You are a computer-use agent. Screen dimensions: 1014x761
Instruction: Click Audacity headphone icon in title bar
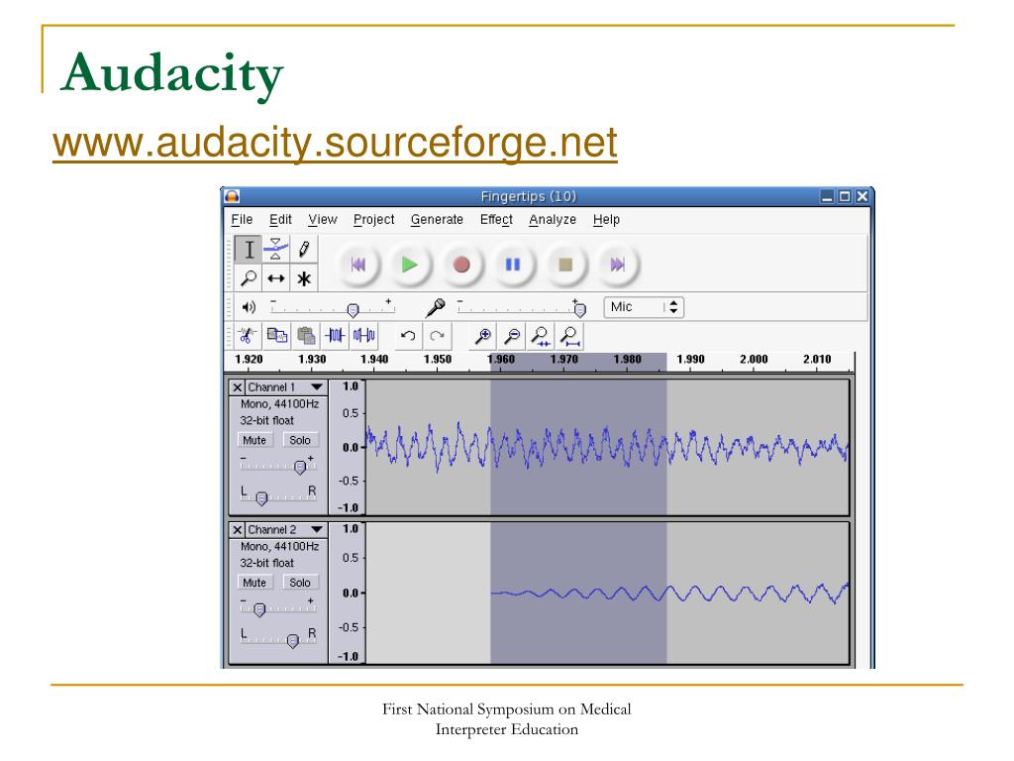(232, 196)
